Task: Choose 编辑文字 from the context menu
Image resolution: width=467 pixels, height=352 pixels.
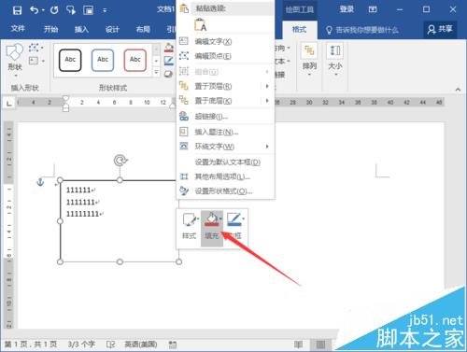Action: [x=225, y=41]
